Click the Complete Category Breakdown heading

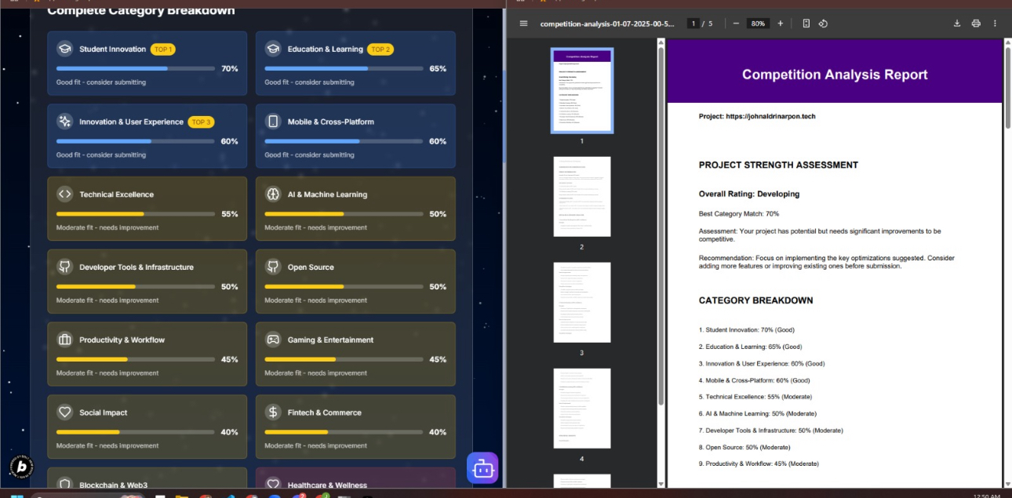(x=141, y=11)
